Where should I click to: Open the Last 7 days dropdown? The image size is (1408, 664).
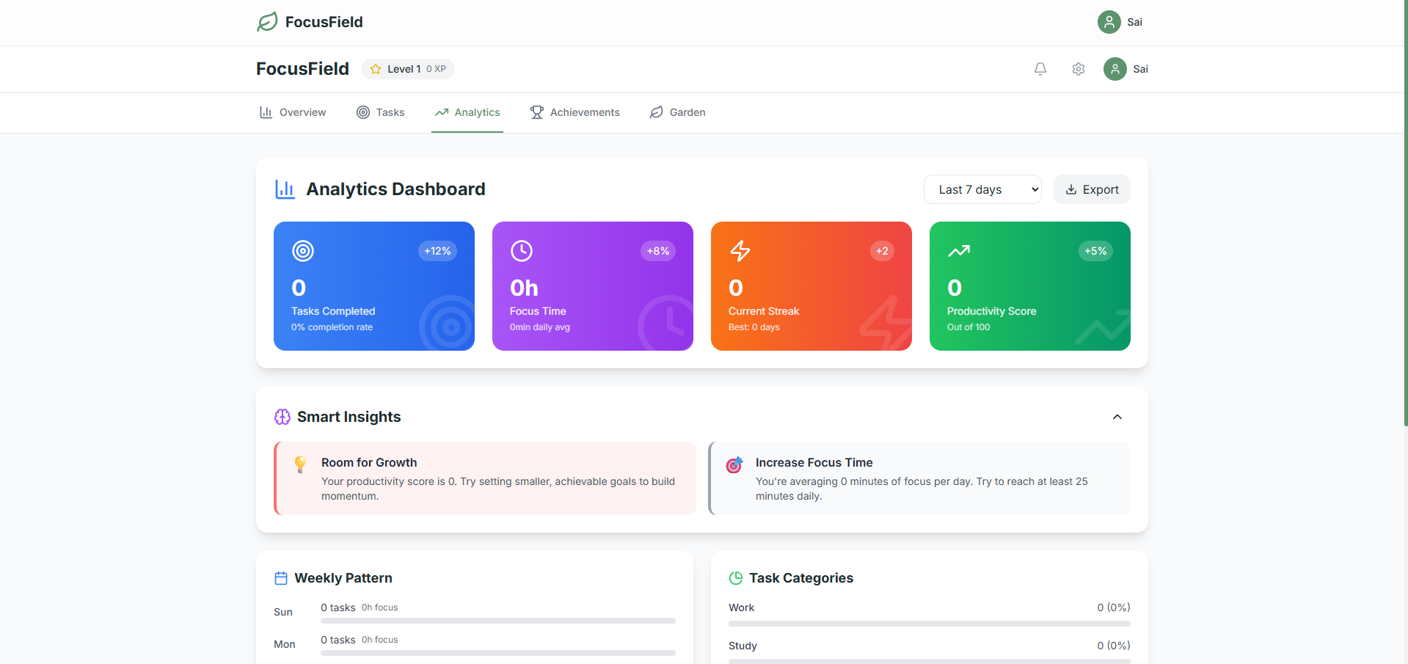[x=982, y=189]
